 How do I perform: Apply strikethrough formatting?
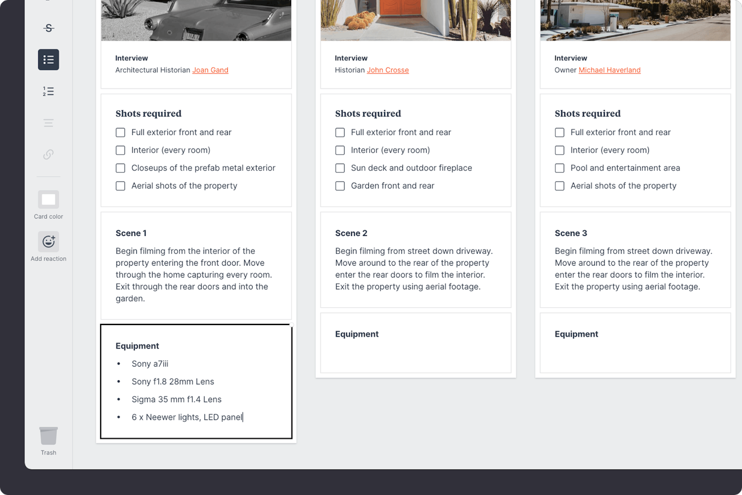pos(48,28)
